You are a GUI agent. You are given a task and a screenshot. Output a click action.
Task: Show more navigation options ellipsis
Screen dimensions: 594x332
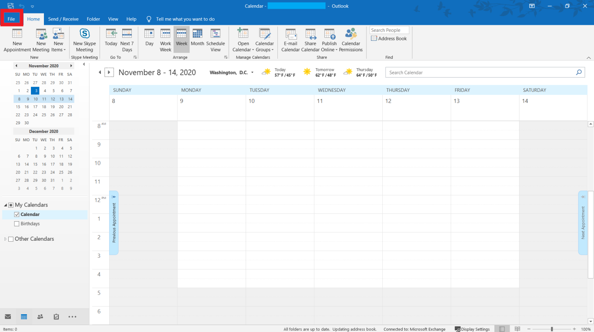coord(72,317)
